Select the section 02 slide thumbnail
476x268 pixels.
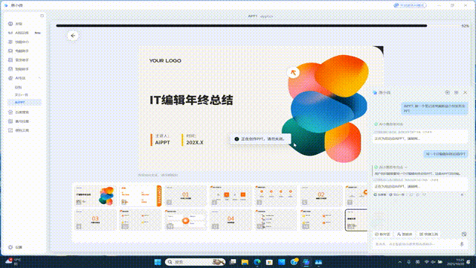tap(321, 196)
